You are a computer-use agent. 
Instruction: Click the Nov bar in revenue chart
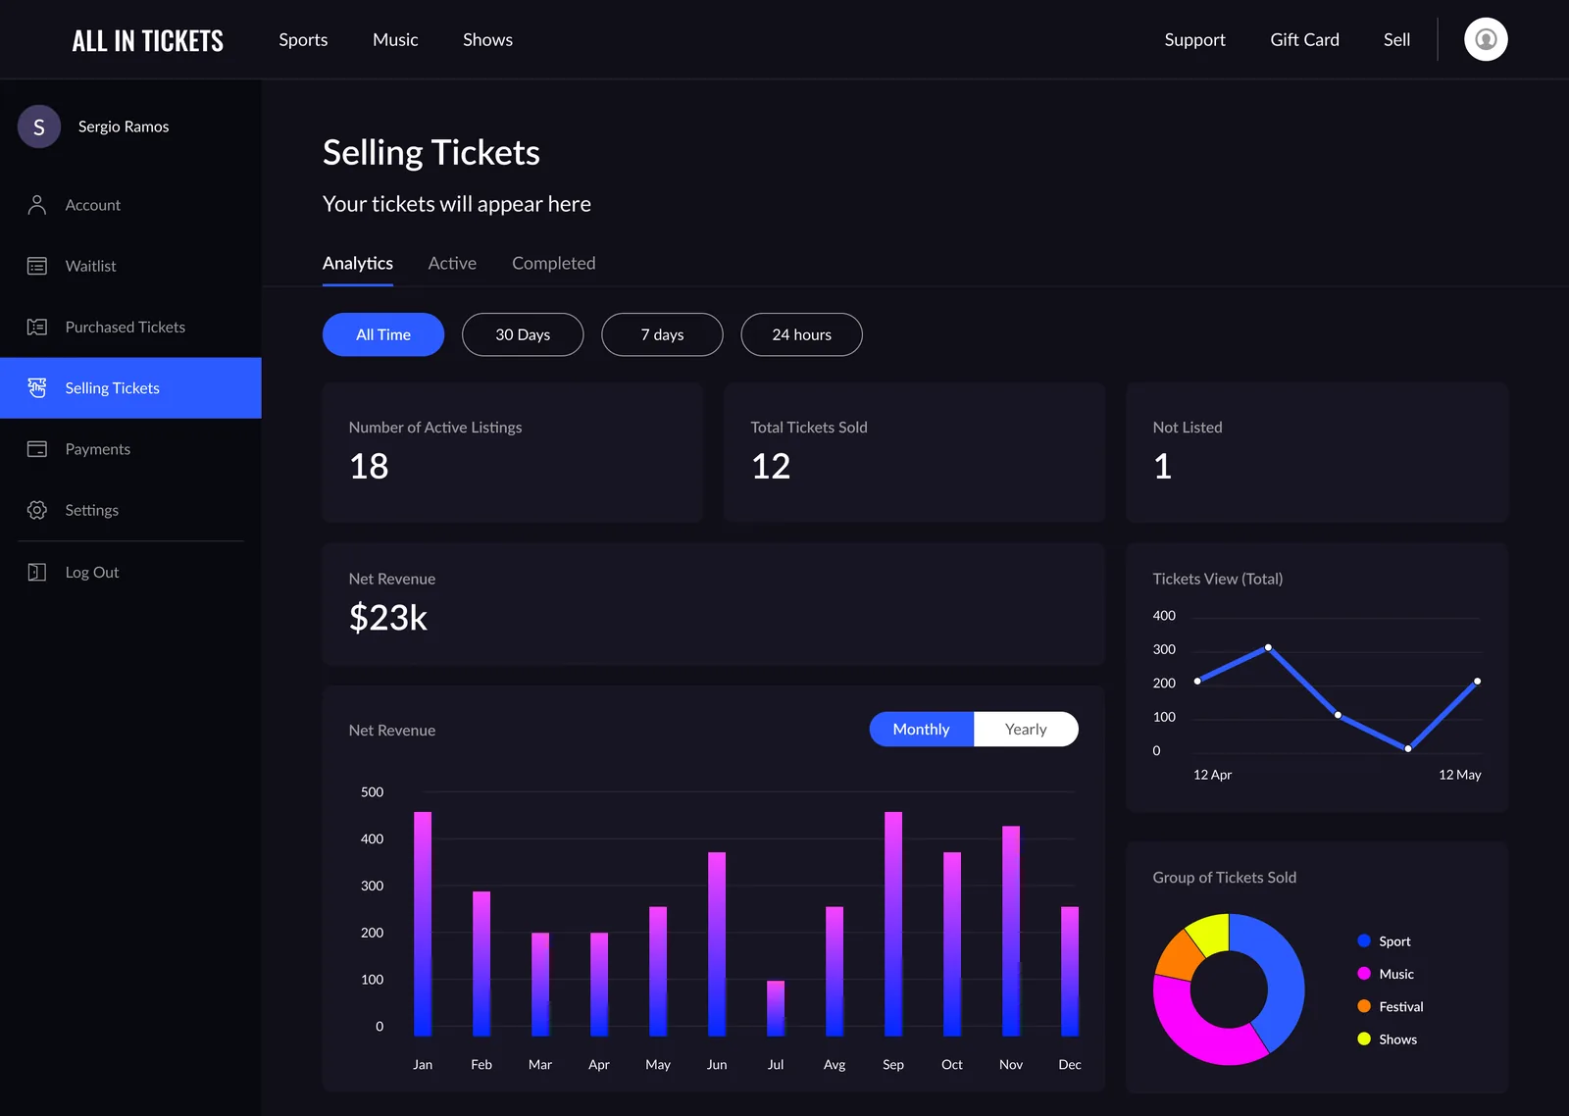(1011, 931)
